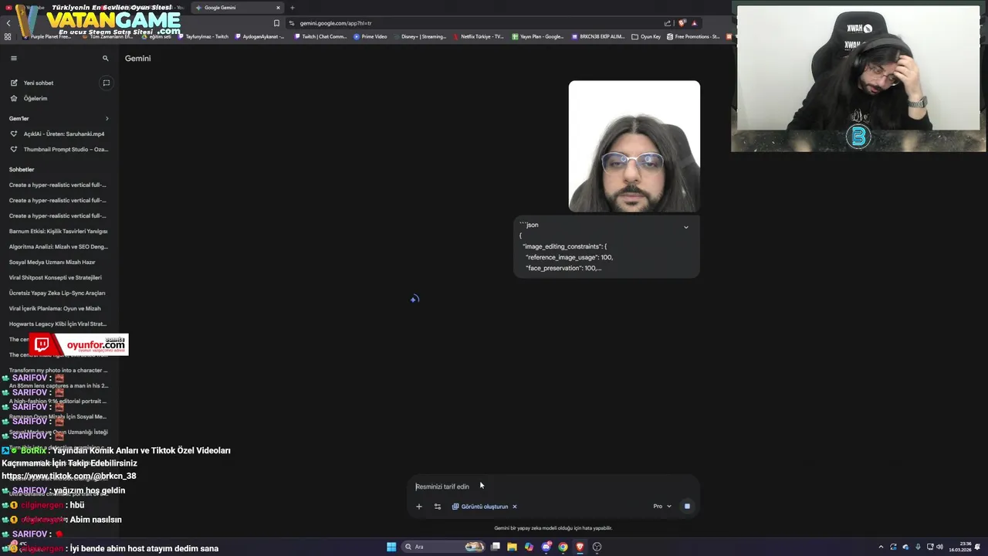This screenshot has width=988, height=556.
Task: Expand the collapsed JSON prompt message
Action: tap(685, 227)
